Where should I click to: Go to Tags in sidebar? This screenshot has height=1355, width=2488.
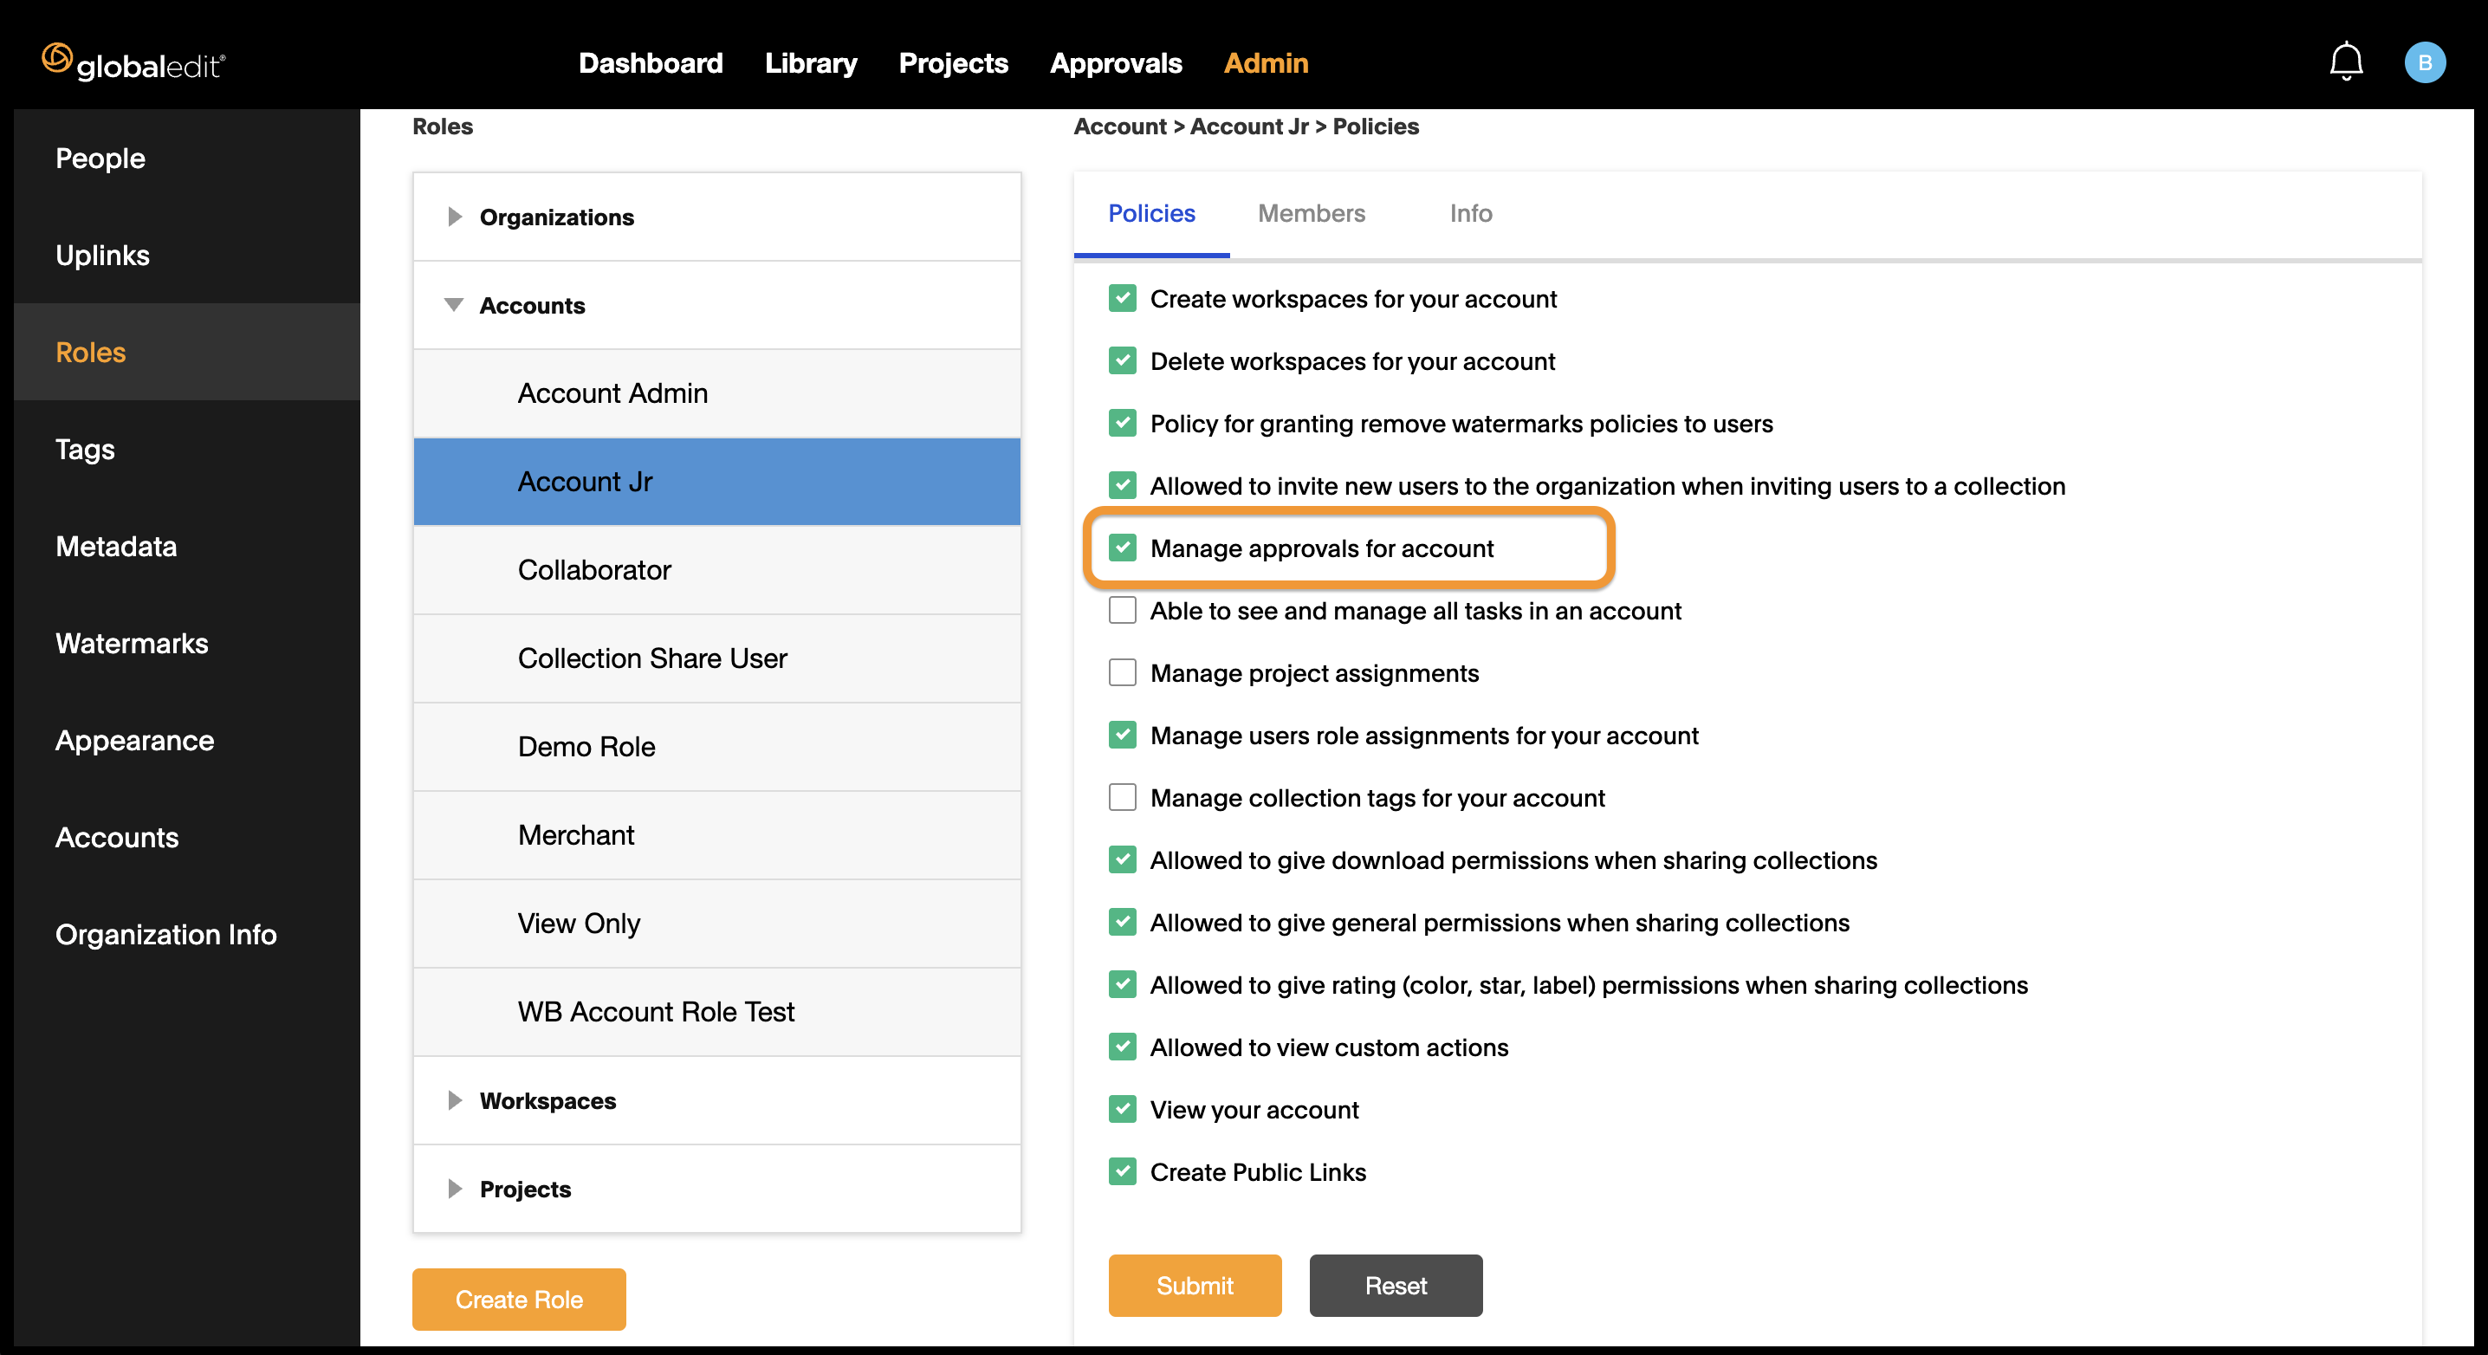(186, 449)
